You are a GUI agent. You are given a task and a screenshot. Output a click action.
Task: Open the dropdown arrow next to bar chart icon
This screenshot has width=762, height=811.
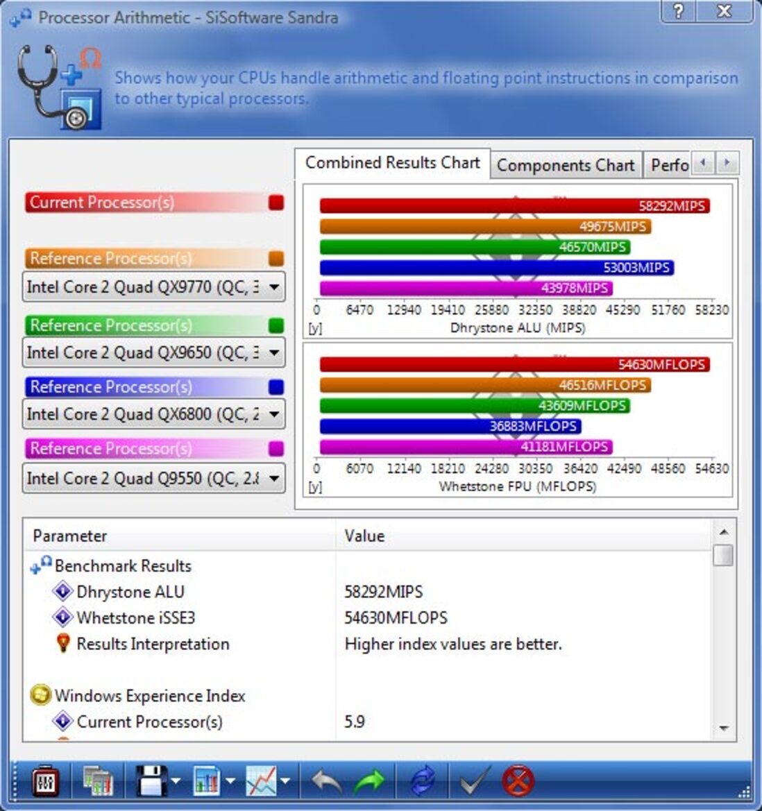pyautogui.click(x=230, y=781)
